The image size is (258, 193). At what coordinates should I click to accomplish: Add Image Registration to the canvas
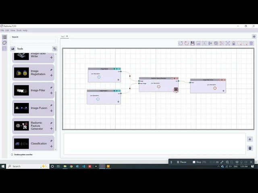click(x=51, y=75)
